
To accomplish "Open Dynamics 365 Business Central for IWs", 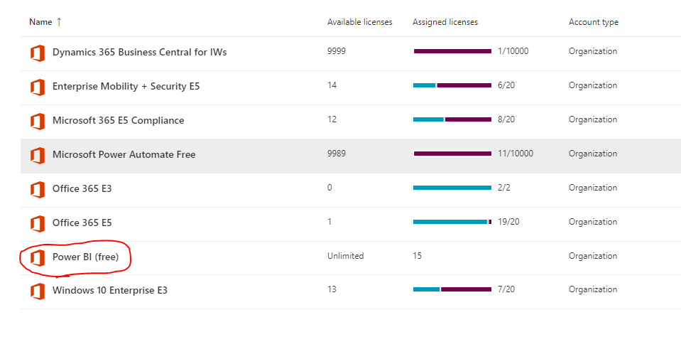I will [x=139, y=52].
